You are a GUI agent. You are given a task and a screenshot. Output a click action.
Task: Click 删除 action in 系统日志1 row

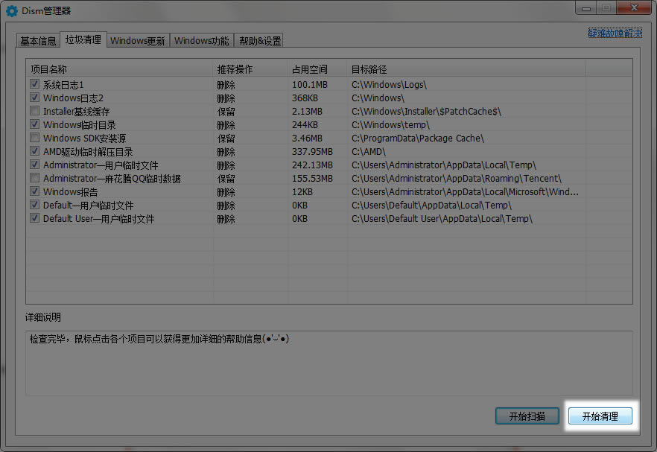[x=226, y=85]
